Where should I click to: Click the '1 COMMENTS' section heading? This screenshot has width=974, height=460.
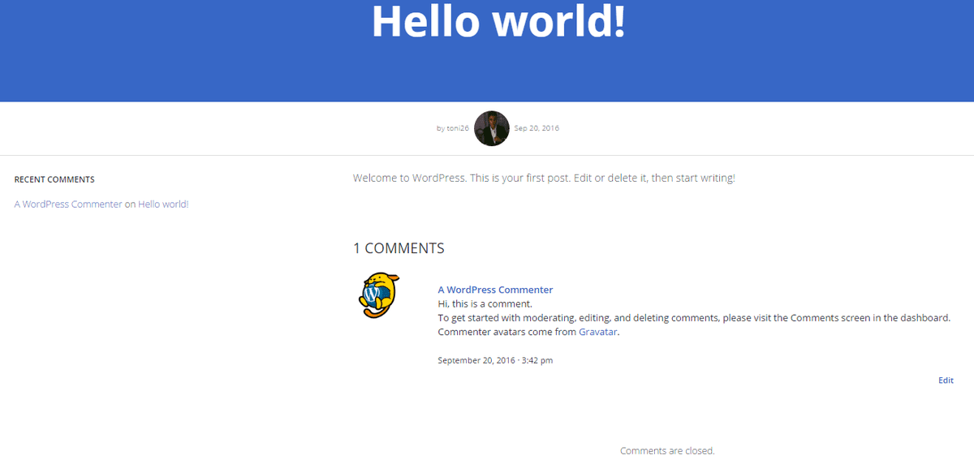[399, 248]
